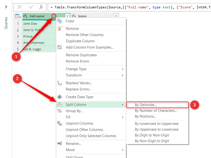
Task: Expand the Queries pane chevron
Action: click(x=6, y=7)
